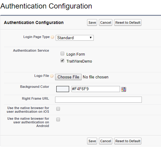Click the bottom Save button
The height and width of the screenshot is (151, 161).
click(x=92, y=141)
